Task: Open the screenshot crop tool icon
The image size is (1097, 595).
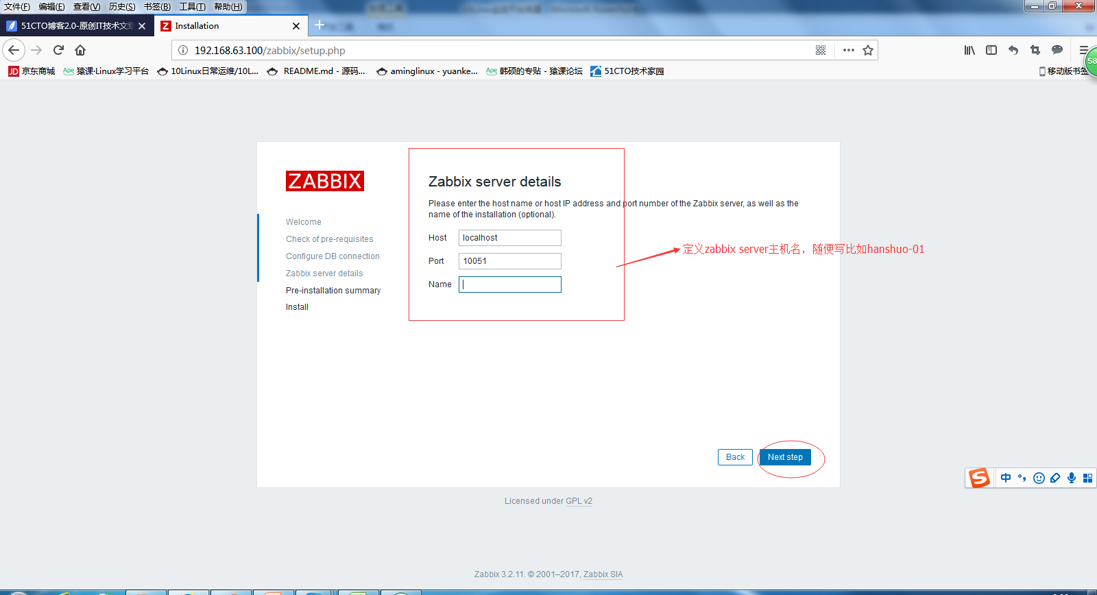Action: pyautogui.click(x=1035, y=50)
